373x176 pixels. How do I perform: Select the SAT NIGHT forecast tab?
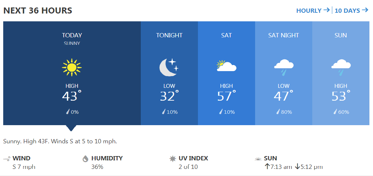click(284, 35)
